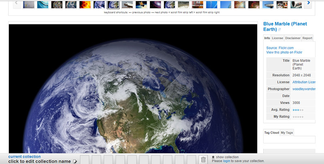The image size is (324, 164).
Task: Click the show collection arrow icon
Action: [x=213, y=157]
